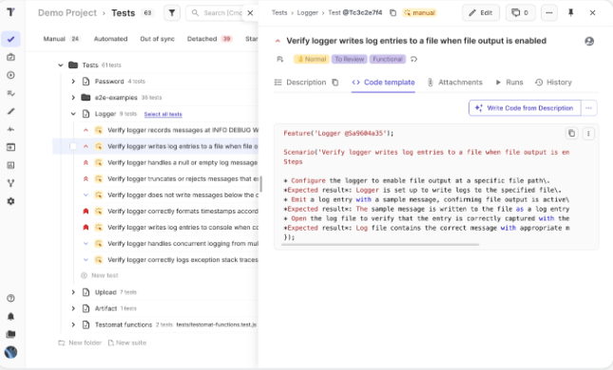Open code block vertical dots menu

click(588, 134)
